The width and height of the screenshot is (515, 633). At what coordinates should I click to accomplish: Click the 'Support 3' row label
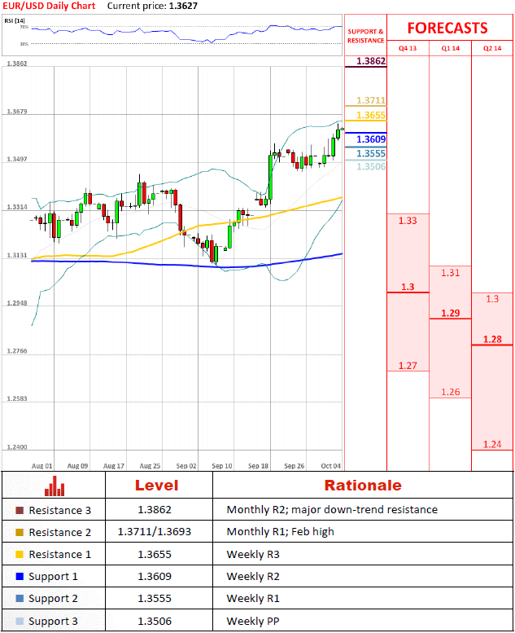click(53, 622)
